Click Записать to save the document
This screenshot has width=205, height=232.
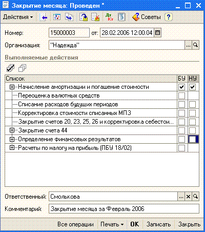pos(158,224)
